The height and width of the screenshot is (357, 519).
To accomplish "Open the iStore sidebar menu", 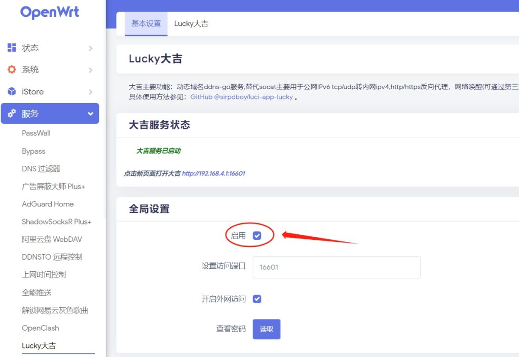I will (50, 92).
